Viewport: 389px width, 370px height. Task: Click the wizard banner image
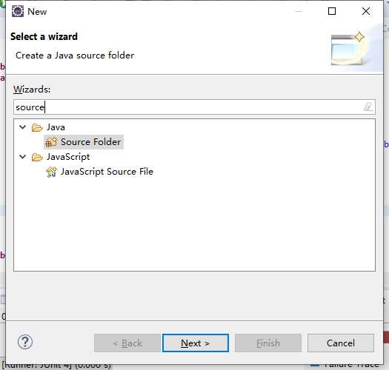[x=348, y=48]
